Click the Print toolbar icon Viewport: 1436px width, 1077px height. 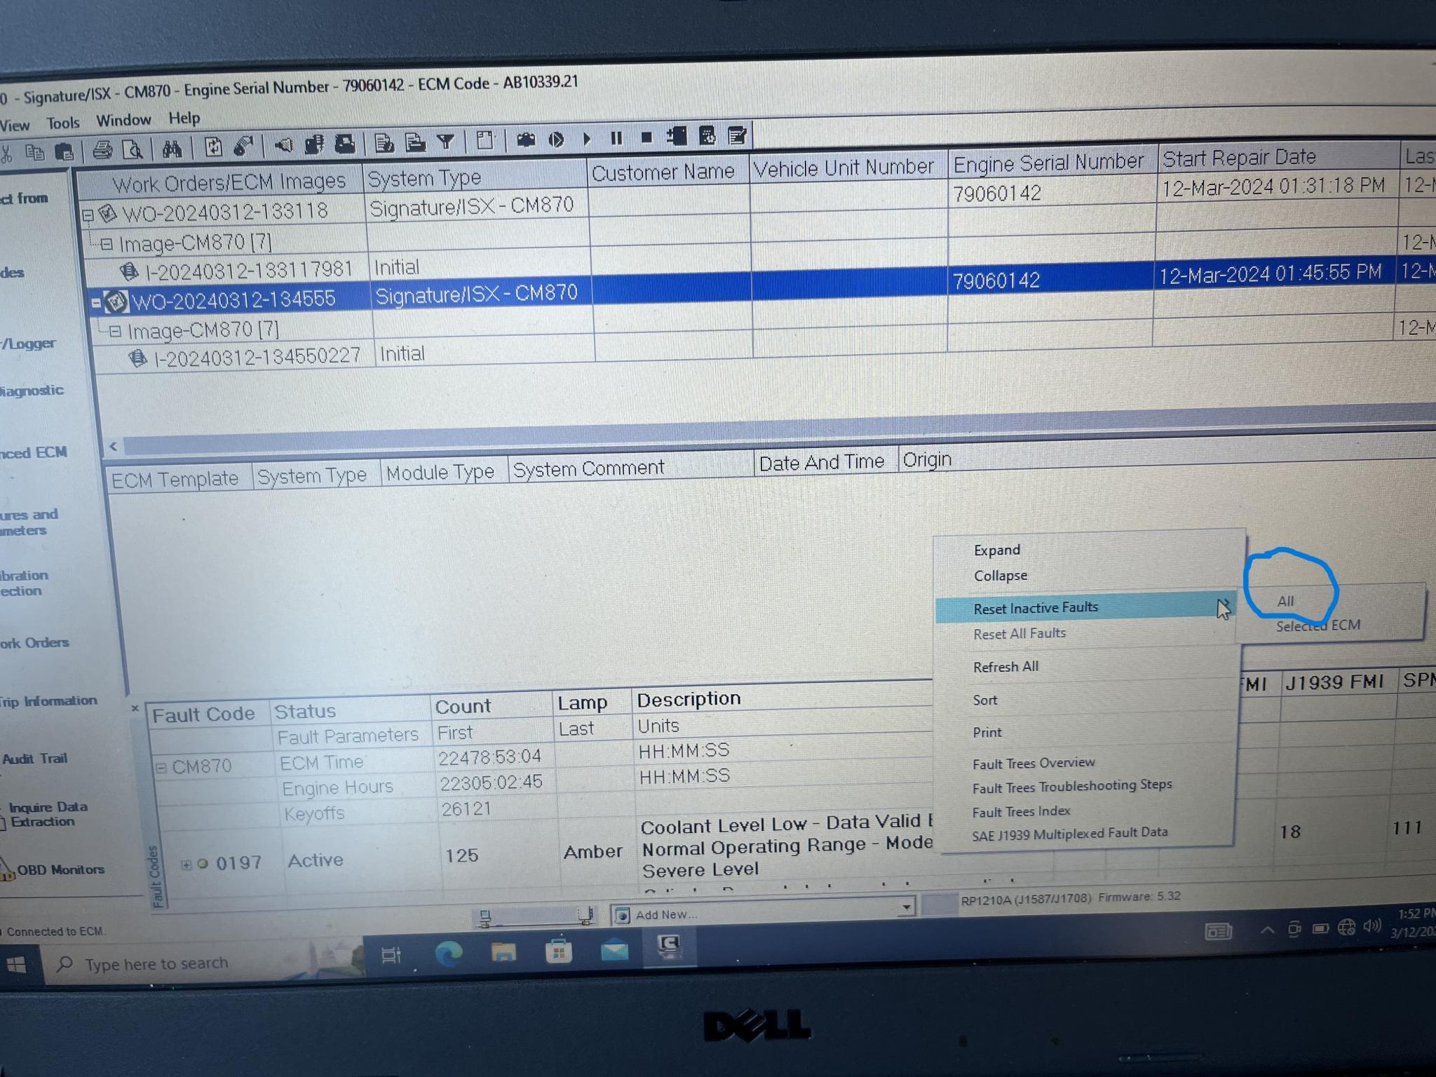[x=102, y=150]
